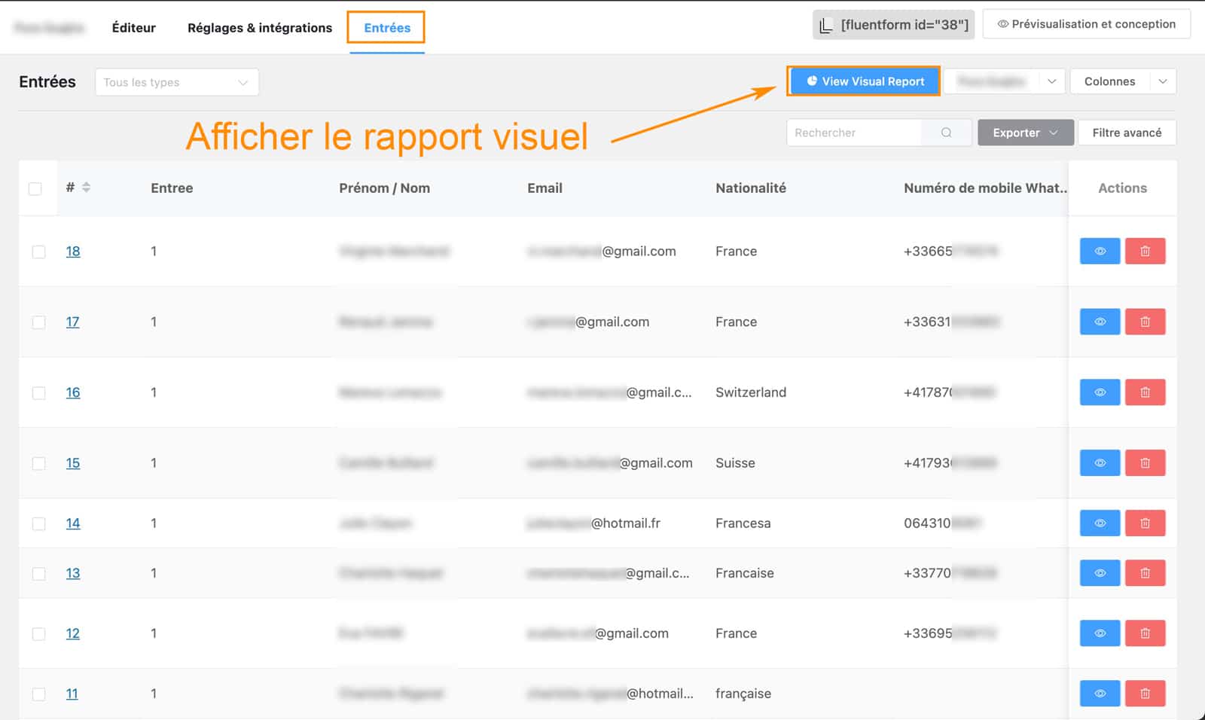Open entry 15 via its numbered link
This screenshot has height=720, width=1205.
click(72, 462)
